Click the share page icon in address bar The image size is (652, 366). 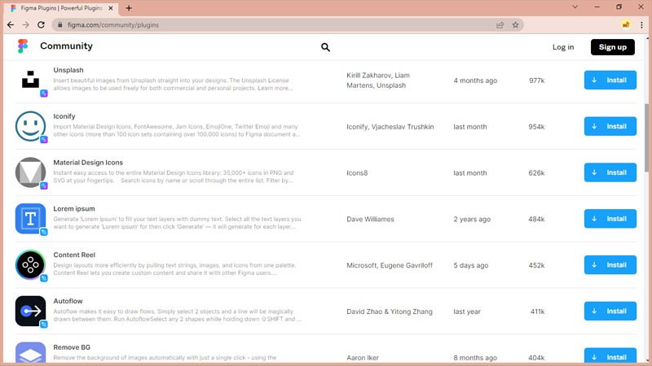tap(500, 25)
